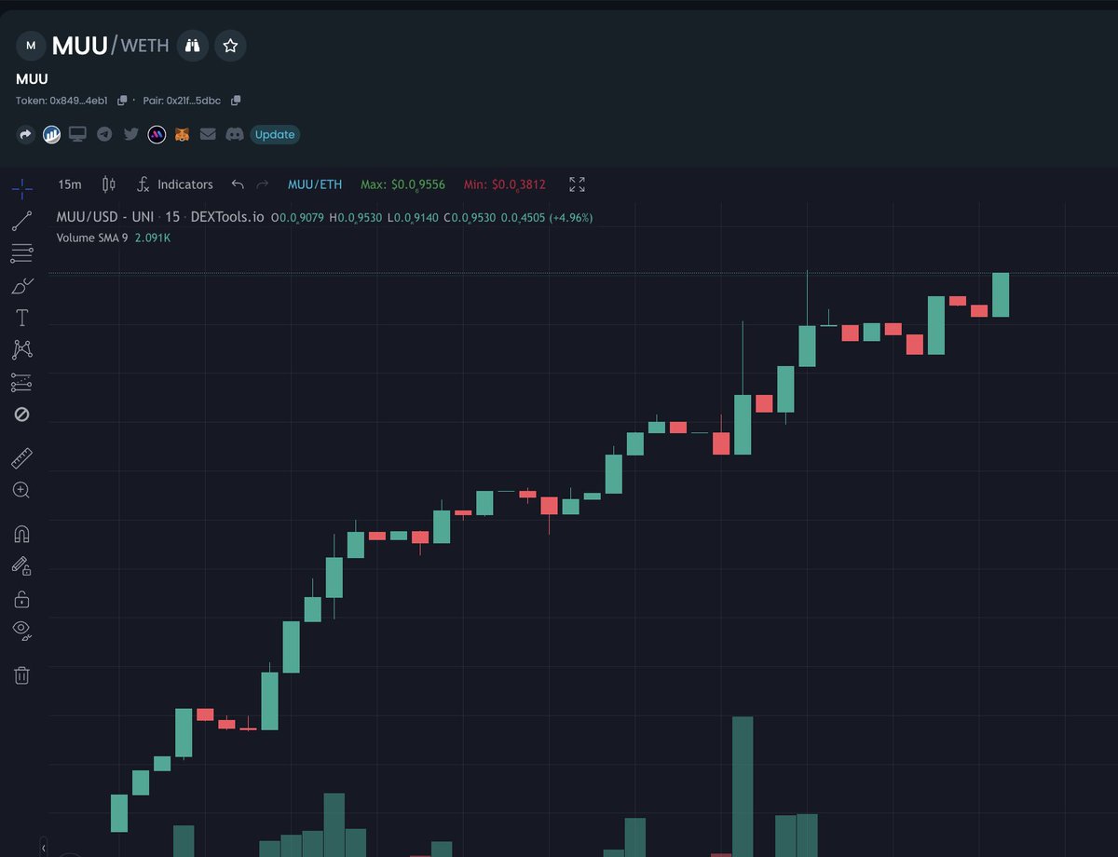
Task: Switch to the MUU token favorites star
Action: coord(229,45)
